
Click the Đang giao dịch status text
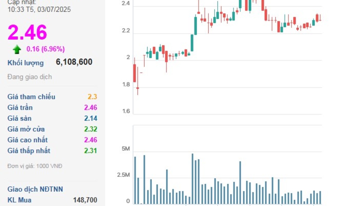pyautogui.click(x=29, y=77)
